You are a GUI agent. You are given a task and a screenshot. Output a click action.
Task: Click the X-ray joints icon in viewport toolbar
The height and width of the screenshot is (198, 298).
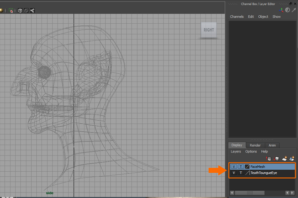coord(32,10)
